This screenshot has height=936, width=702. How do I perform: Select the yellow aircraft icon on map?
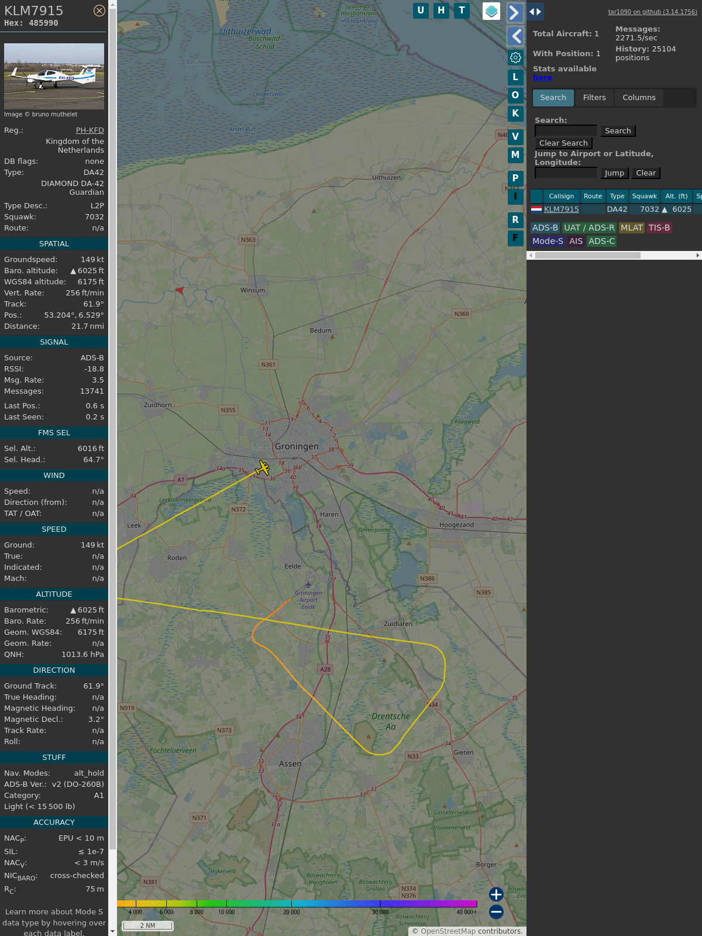coord(263,467)
